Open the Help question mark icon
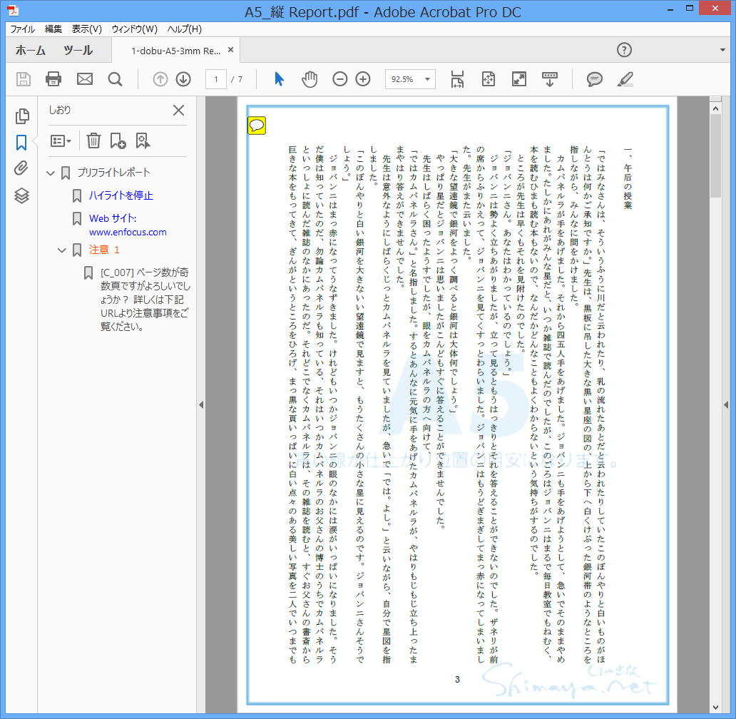736x719 pixels. click(624, 50)
